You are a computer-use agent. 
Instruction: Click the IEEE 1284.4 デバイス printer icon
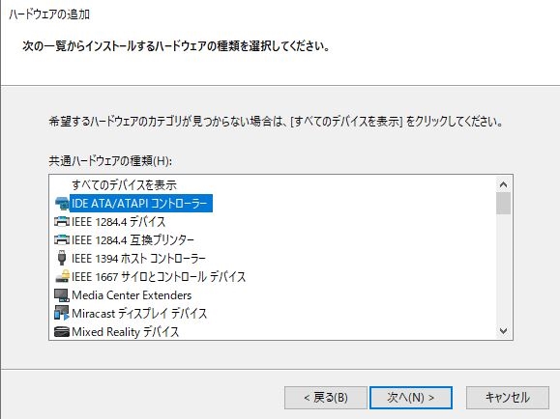pyautogui.click(x=62, y=222)
